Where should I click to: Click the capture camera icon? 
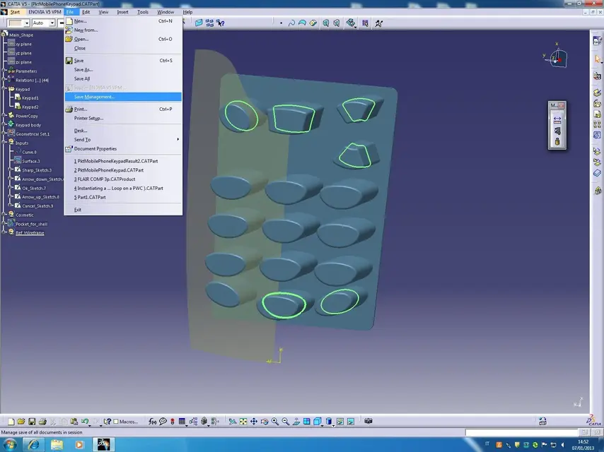point(368,421)
